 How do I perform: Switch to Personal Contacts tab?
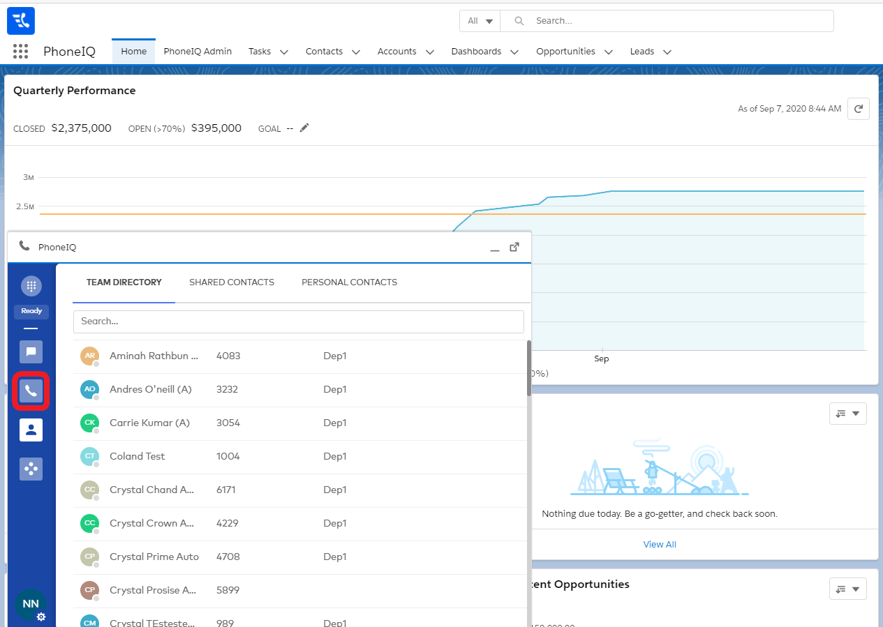(x=349, y=282)
